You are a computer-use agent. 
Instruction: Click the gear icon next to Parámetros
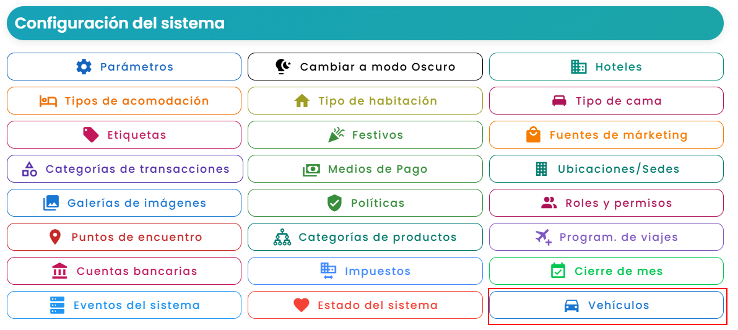pos(84,67)
